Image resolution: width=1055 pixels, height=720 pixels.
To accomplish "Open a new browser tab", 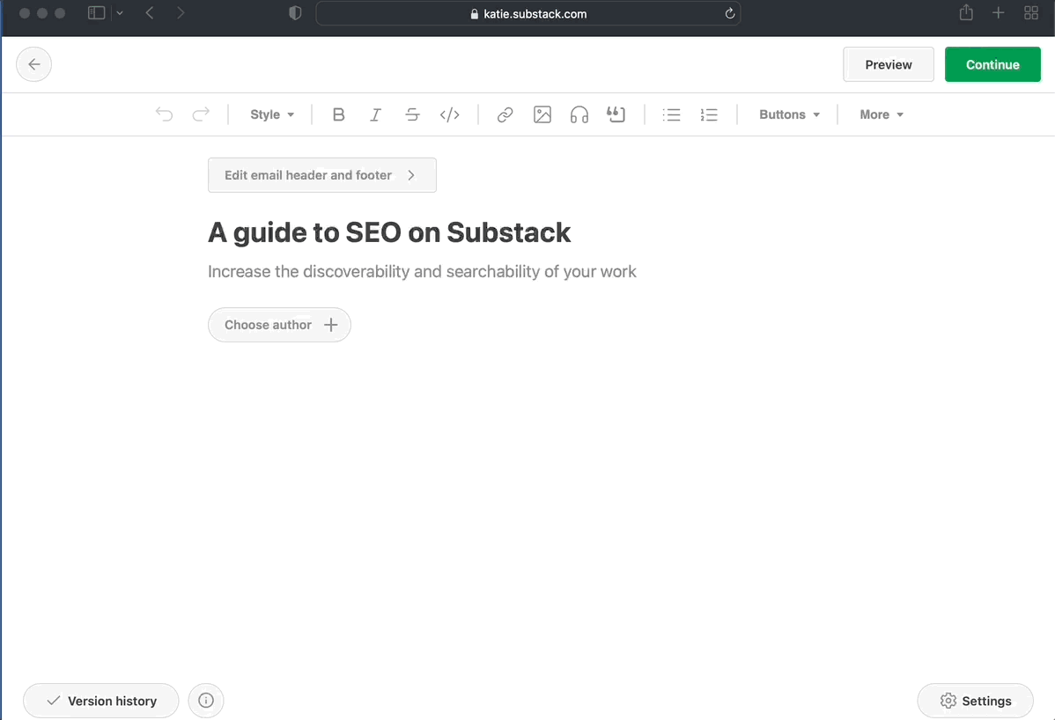I will (999, 13).
